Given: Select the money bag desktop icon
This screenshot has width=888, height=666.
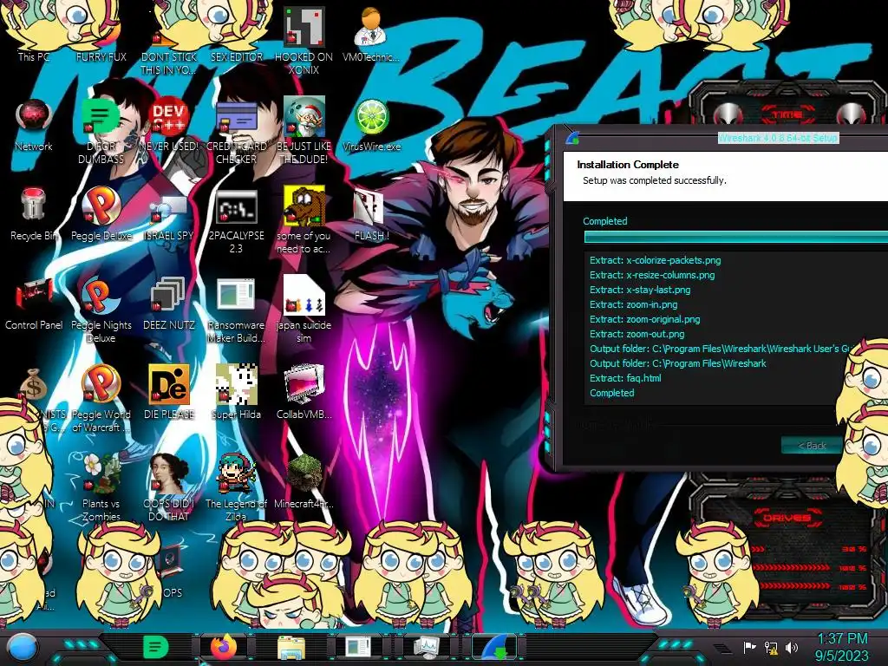Looking at the screenshot, I should pyautogui.click(x=34, y=385).
